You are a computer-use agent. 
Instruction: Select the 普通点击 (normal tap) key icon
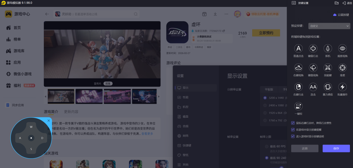[x=298, y=49]
